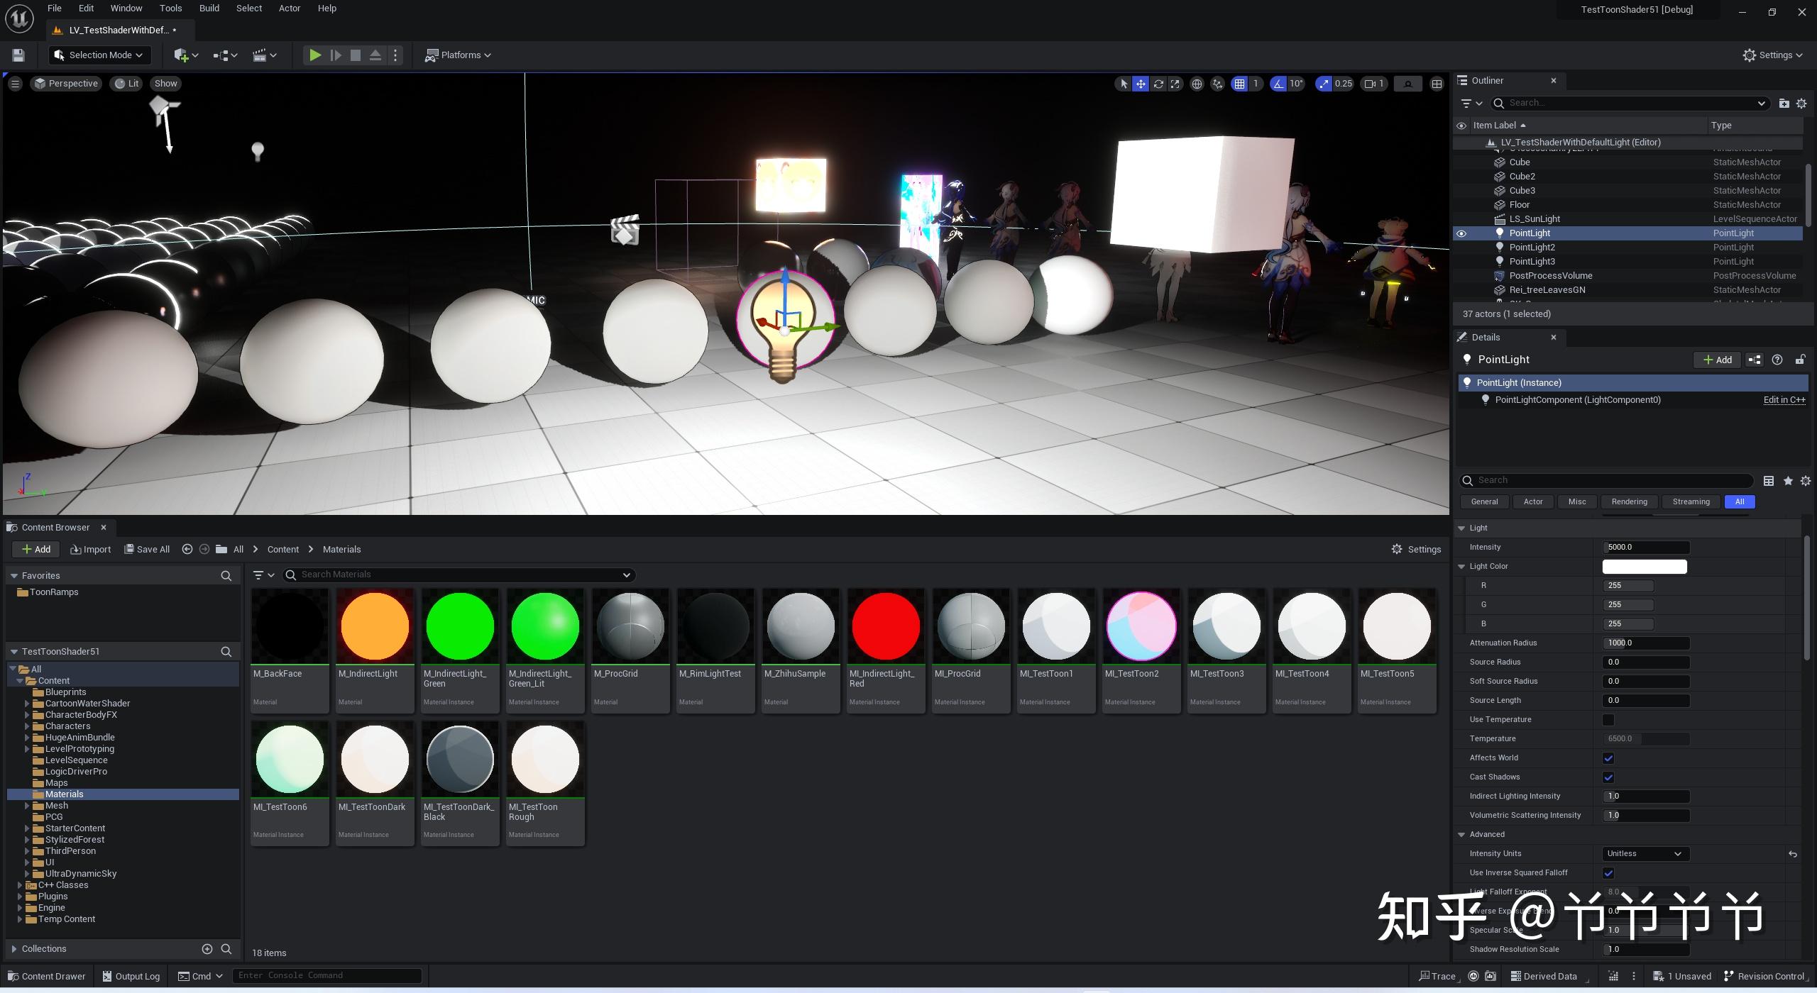Click Save All in Content Browser
1817x993 pixels.
(x=147, y=549)
